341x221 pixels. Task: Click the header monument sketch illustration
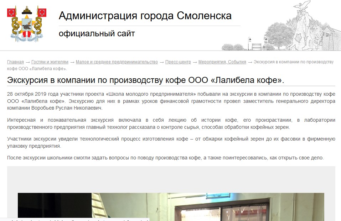coord(281,25)
